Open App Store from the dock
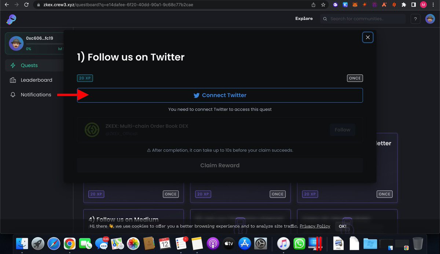 244,243
